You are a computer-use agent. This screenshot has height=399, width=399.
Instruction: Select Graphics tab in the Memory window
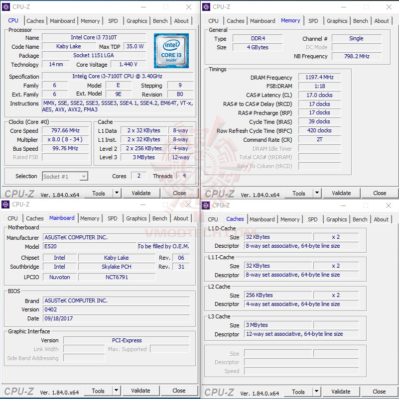pyautogui.click(x=337, y=21)
